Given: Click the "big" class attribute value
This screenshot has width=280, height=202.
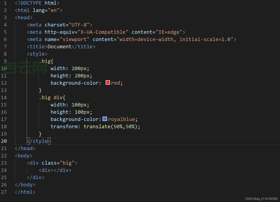Looking at the screenshot, I should pos(67,163).
